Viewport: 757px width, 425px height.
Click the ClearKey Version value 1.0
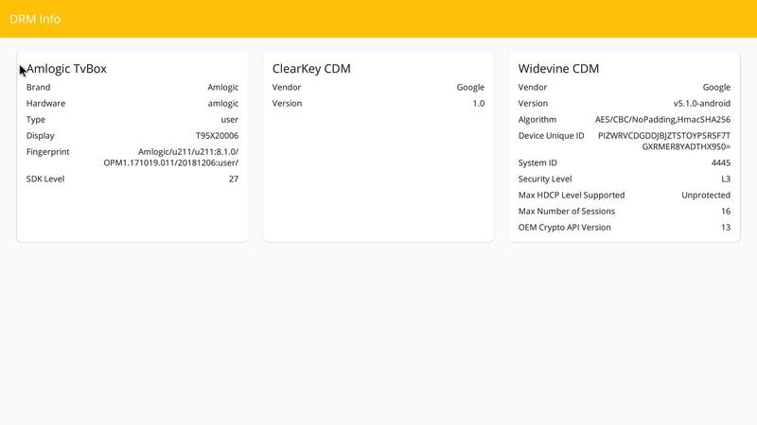(x=479, y=103)
